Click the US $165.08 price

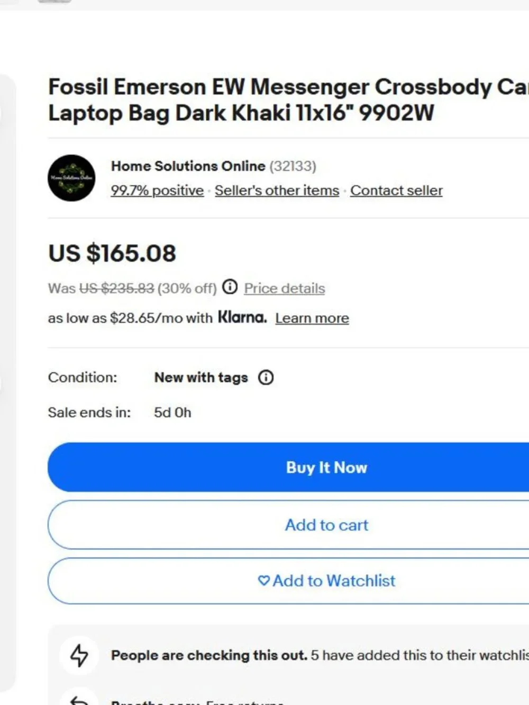click(112, 253)
